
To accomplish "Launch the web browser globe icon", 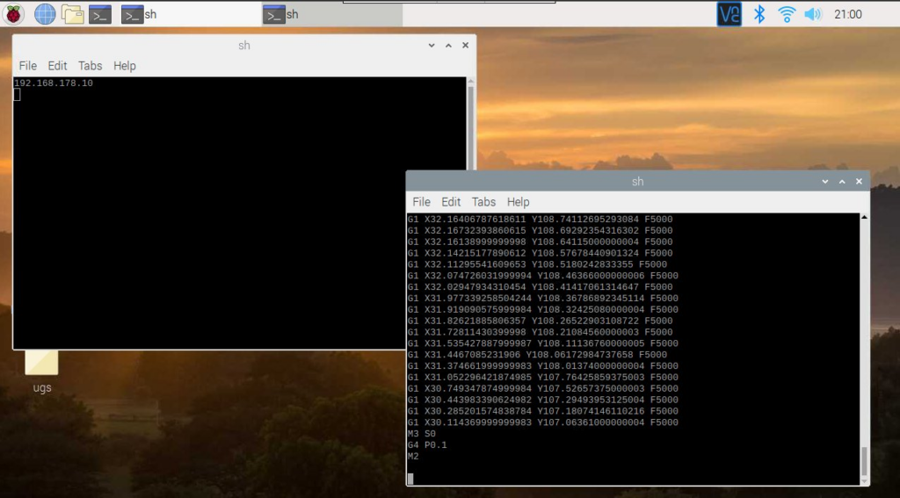I will (44, 14).
